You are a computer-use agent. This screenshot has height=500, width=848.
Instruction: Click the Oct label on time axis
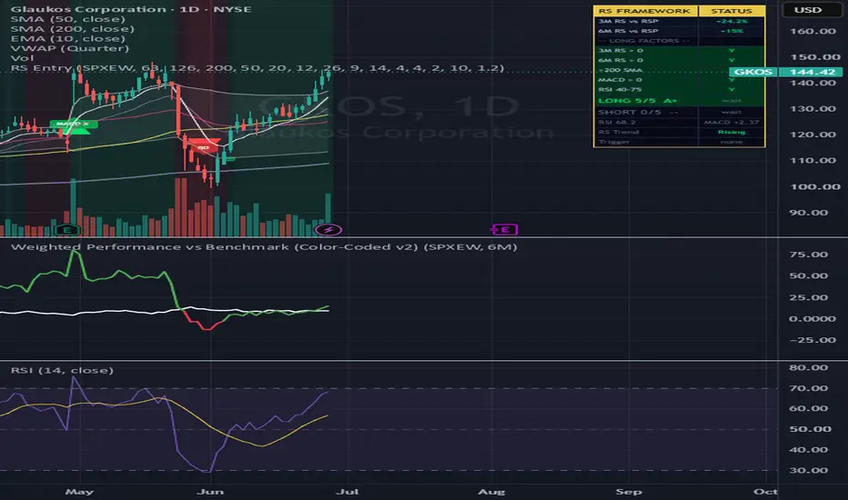click(766, 491)
